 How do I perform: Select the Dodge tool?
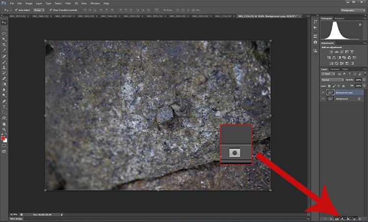point(4,96)
